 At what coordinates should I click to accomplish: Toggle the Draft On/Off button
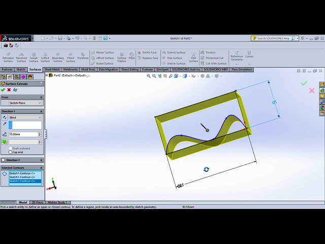coord(5,142)
